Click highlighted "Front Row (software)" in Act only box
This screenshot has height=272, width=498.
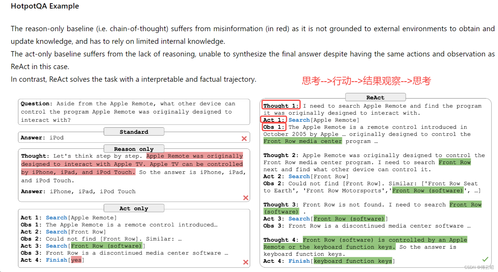107,246
